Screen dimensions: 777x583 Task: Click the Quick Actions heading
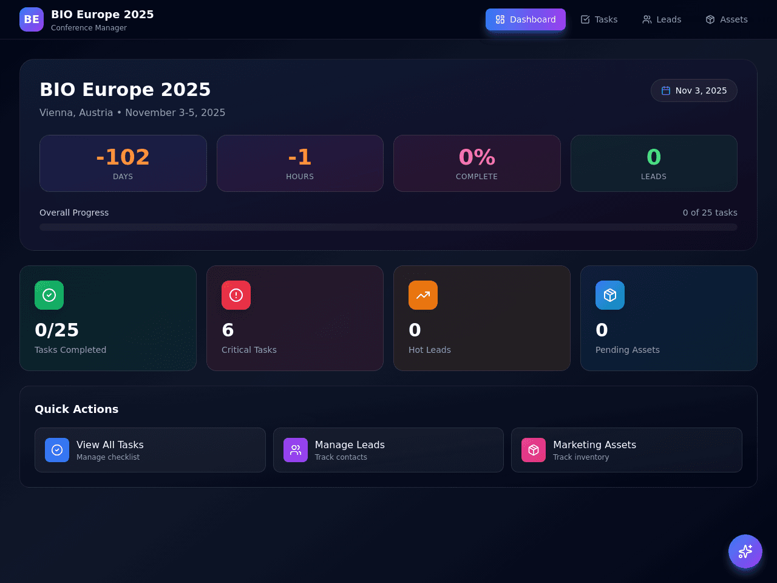point(76,409)
